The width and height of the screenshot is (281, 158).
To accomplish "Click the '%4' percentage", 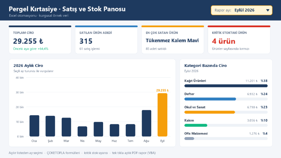I will click(x=265, y=134).
